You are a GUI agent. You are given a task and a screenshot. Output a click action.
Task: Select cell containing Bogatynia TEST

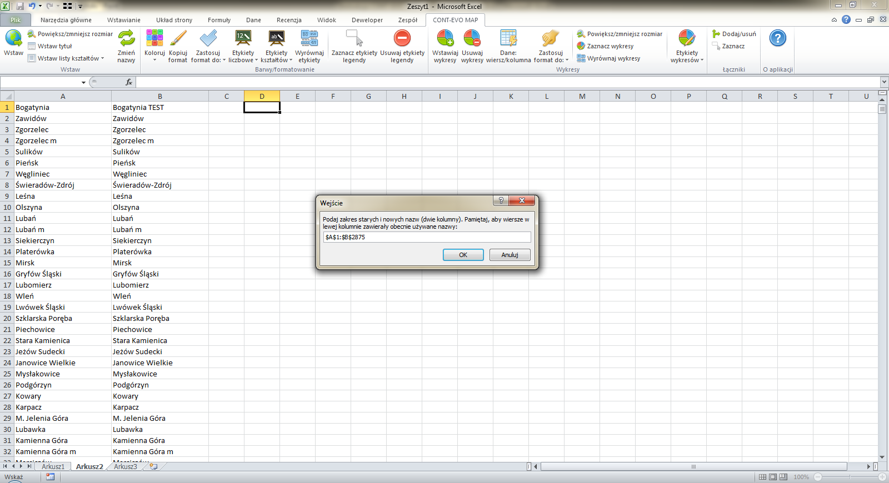tap(160, 107)
